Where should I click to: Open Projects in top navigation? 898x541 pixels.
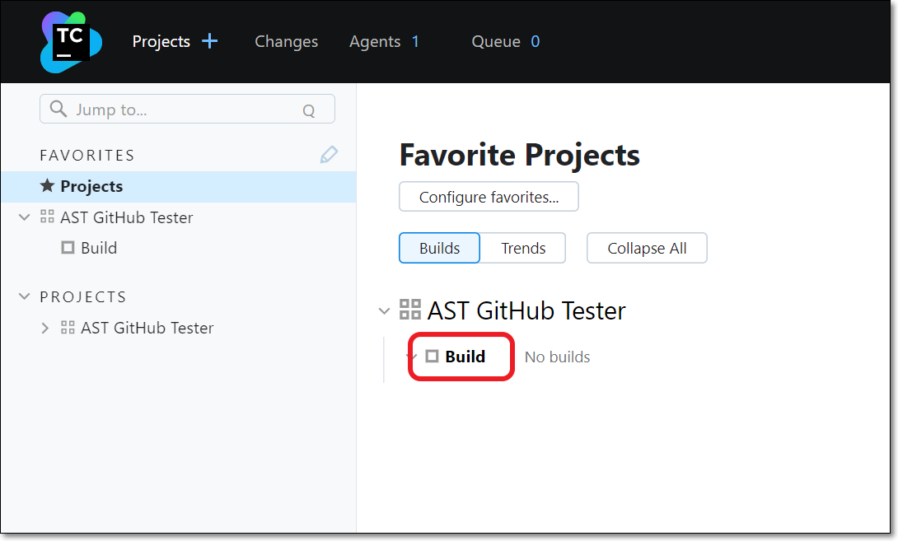pos(161,41)
